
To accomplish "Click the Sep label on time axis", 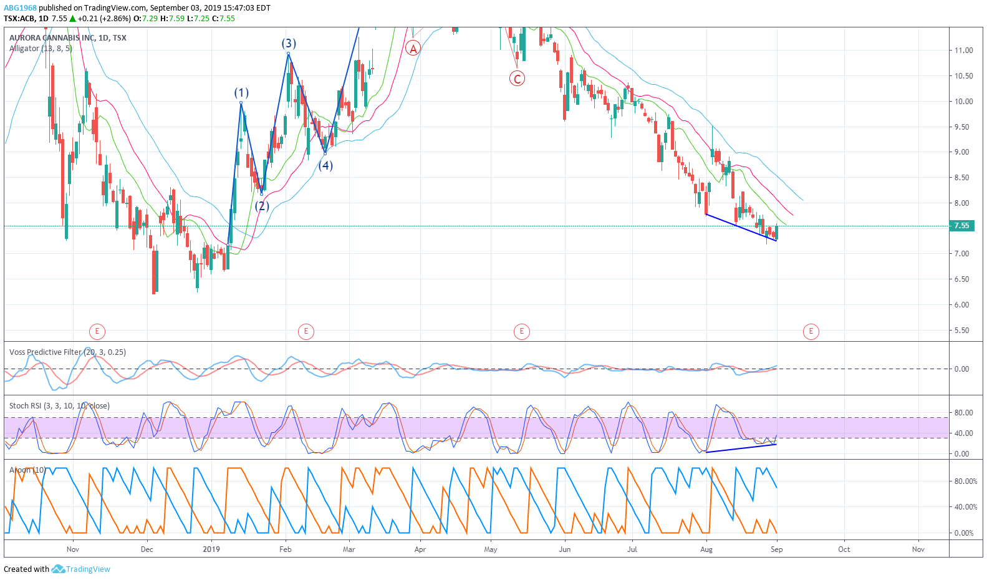I will [776, 549].
